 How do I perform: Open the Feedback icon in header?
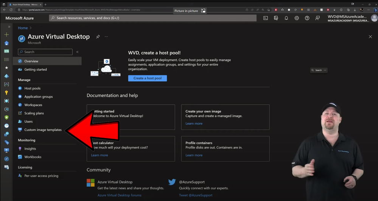click(x=317, y=18)
